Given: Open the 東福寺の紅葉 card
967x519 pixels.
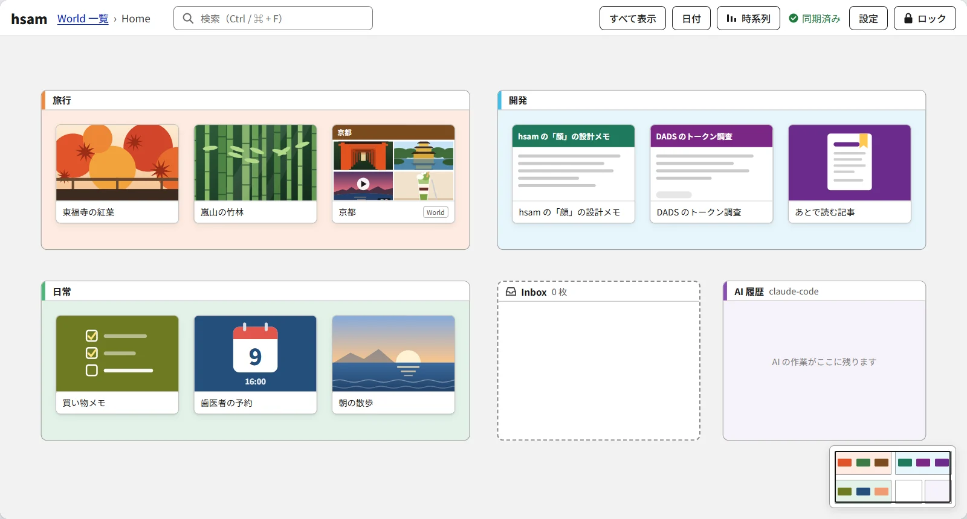Looking at the screenshot, I should coord(117,174).
